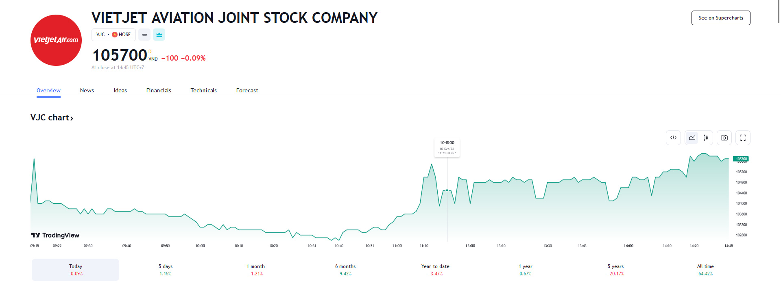Choose the All time range
The width and height of the screenshot is (781, 303).
pyautogui.click(x=705, y=270)
